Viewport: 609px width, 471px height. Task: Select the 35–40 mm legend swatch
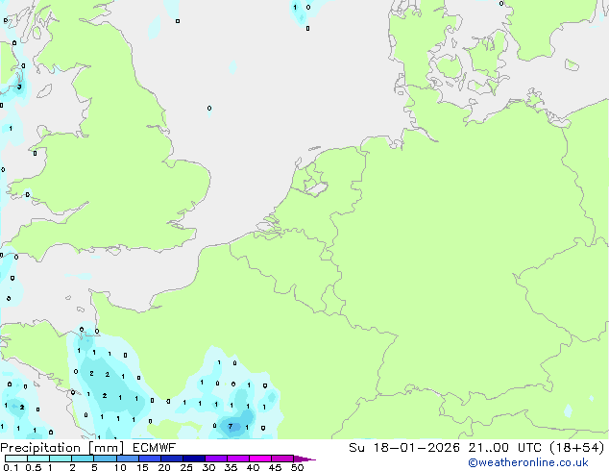tap(237, 459)
